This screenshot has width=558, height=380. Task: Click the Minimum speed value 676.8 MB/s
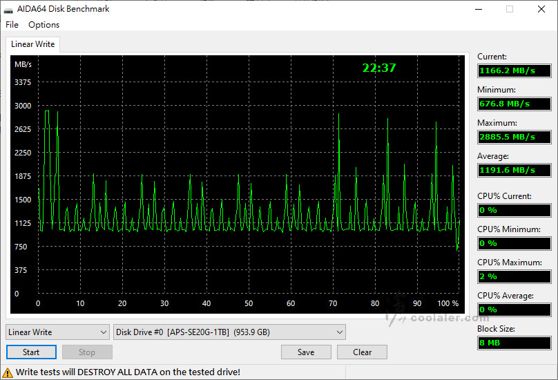pos(514,104)
